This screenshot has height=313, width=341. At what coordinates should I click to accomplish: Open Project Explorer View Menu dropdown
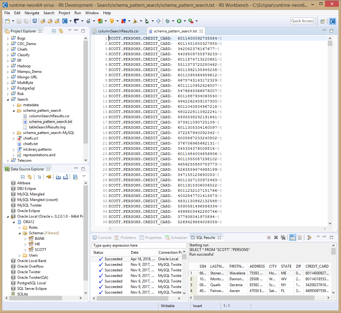(x=69, y=30)
